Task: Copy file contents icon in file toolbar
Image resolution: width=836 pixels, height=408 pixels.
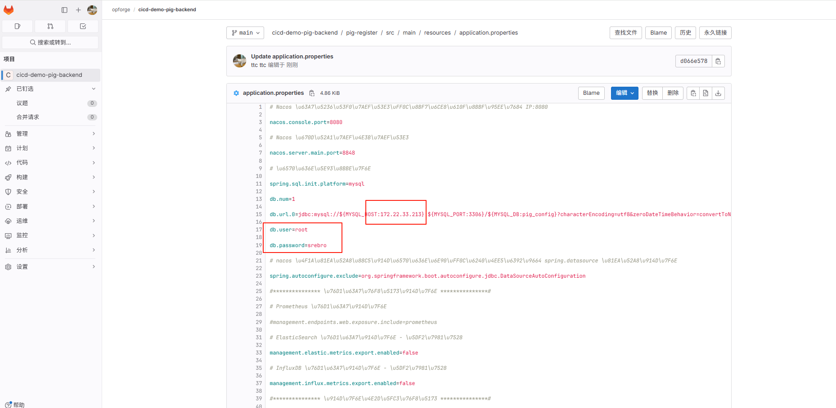Action: coord(693,93)
